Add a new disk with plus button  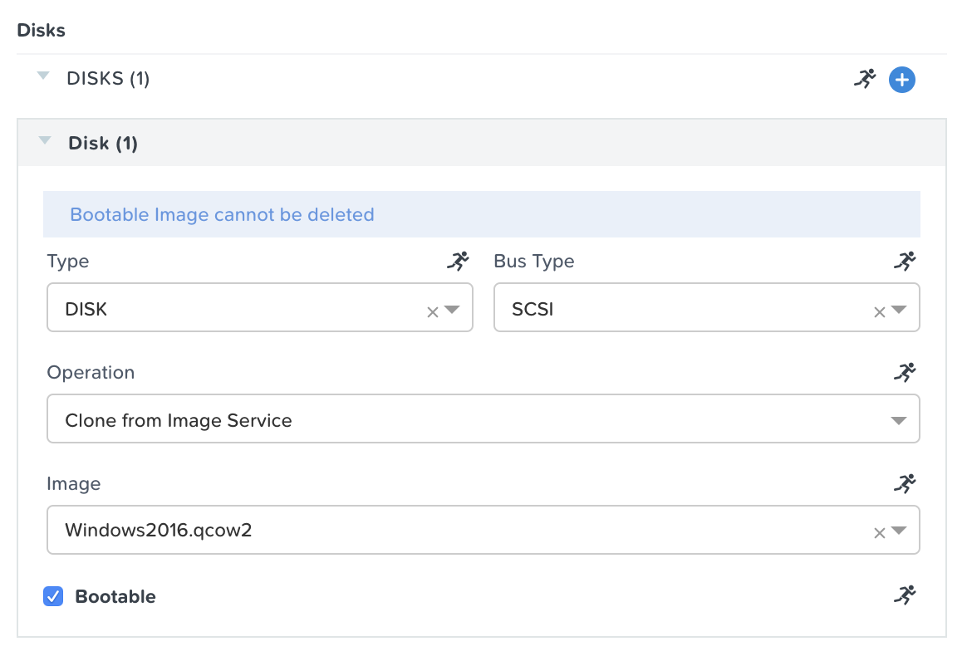[902, 80]
